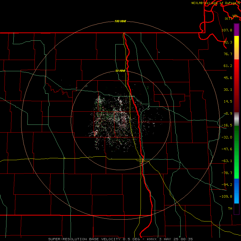Click the -47.6 velocity scale value
Viewport: 241px width, 241px height.
(x=227, y=149)
